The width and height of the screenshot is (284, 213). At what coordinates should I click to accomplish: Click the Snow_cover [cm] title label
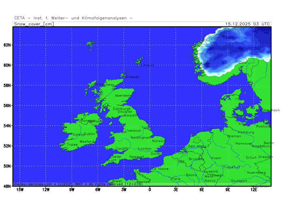pyautogui.click(x=34, y=24)
